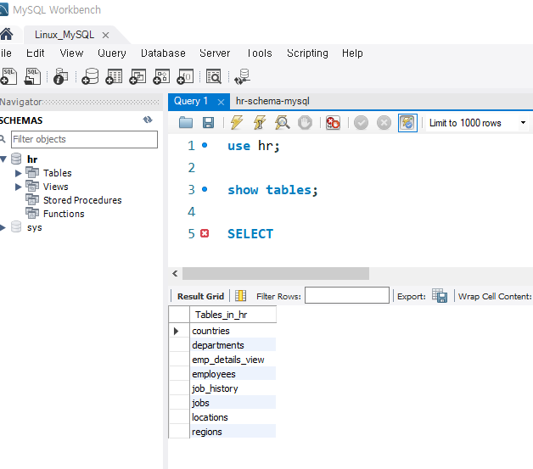Create a new view icon
Screen dimensions: 533x469
pos(137,76)
